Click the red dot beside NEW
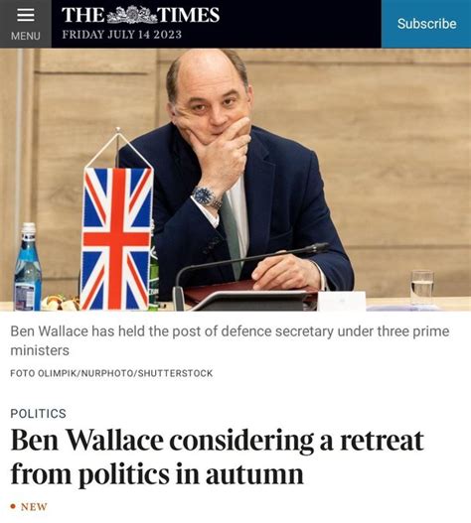Viewport: 471px width, 523px height. tap(13, 507)
